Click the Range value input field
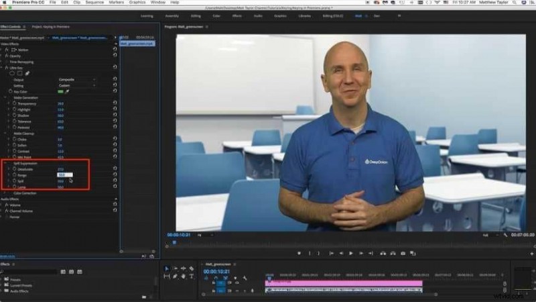Viewport: 536px width, 302px height. click(x=65, y=175)
